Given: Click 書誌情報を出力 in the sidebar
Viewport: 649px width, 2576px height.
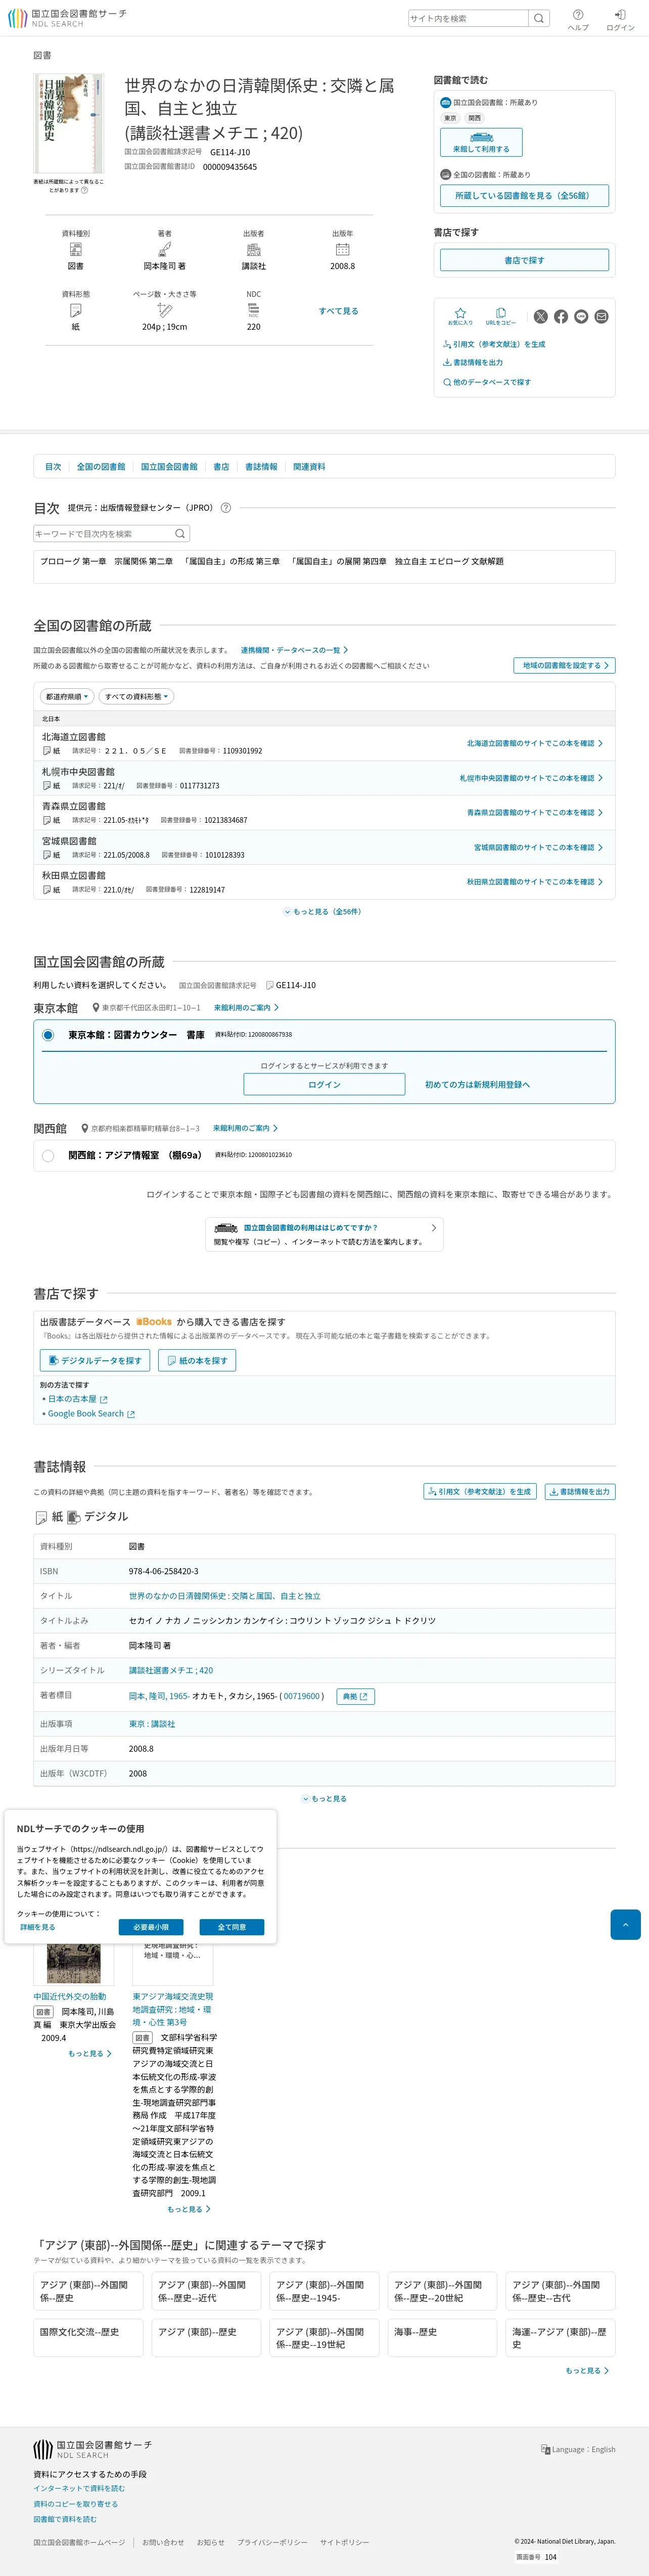Looking at the screenshot, I should click(473, 362).
